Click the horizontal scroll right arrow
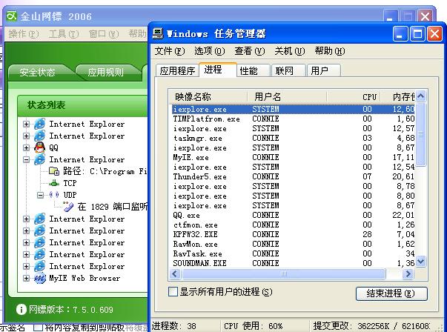This screenshot has height=332, width=447. click(408, 274)
